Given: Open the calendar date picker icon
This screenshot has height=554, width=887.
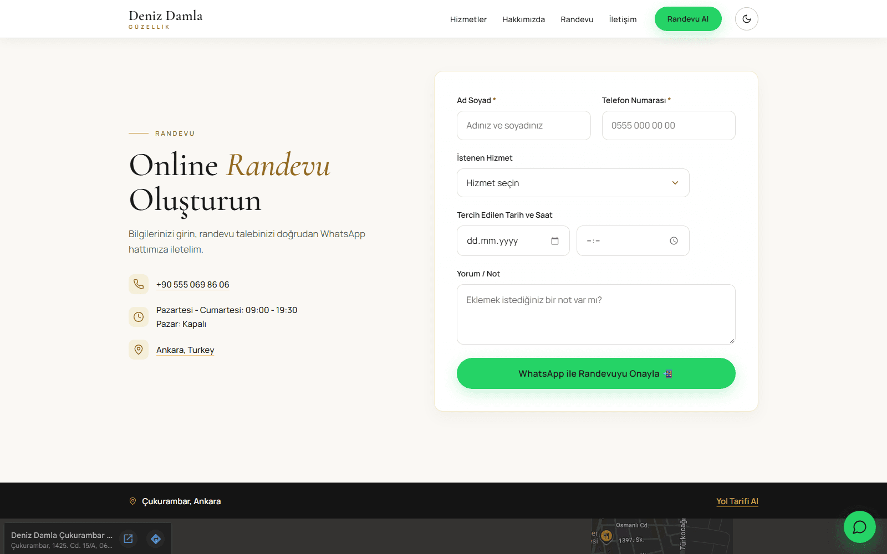Looking at the screenshot, I should [555, 241].
